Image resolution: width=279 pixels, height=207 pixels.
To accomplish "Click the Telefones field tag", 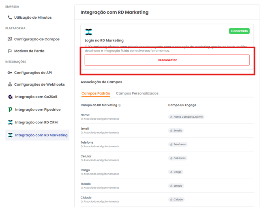I will click(178, 144).
